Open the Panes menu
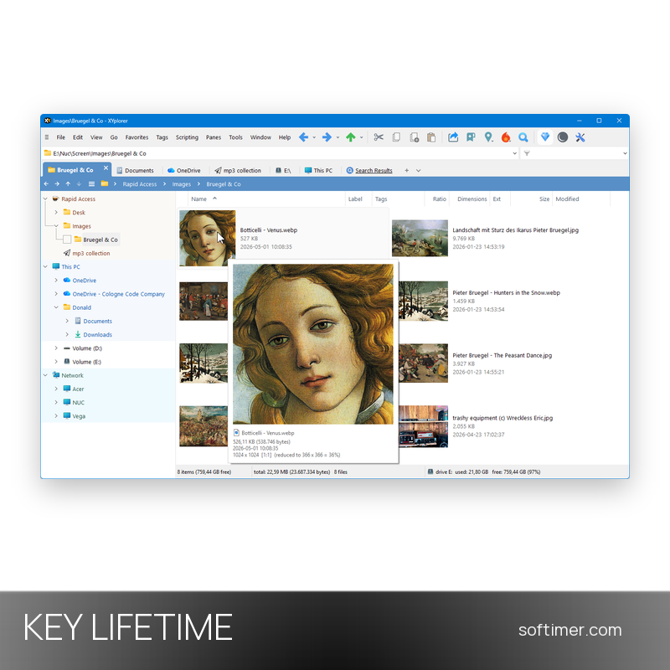The image size is (670, 670). [214, 137]
